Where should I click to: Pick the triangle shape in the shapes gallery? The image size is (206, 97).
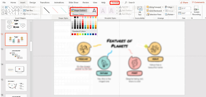coord(6,10)
